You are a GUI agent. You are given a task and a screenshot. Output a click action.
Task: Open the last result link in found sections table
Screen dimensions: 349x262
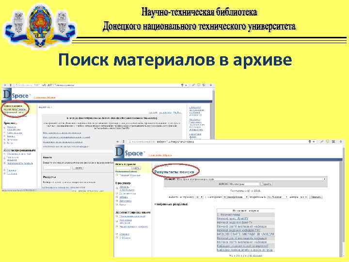tap(245, 250)
